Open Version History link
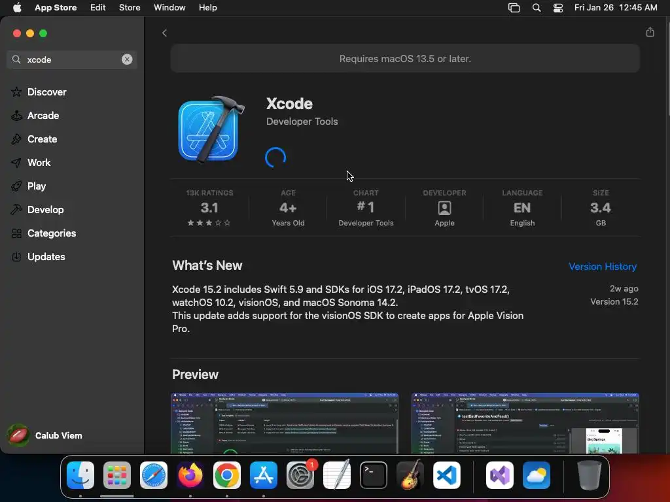The width and height of the screenshot is (670, 502). pos(603,267)
